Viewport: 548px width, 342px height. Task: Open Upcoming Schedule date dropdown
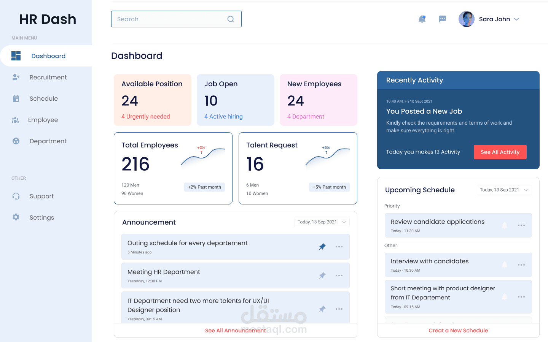click(x=504, y=190)
